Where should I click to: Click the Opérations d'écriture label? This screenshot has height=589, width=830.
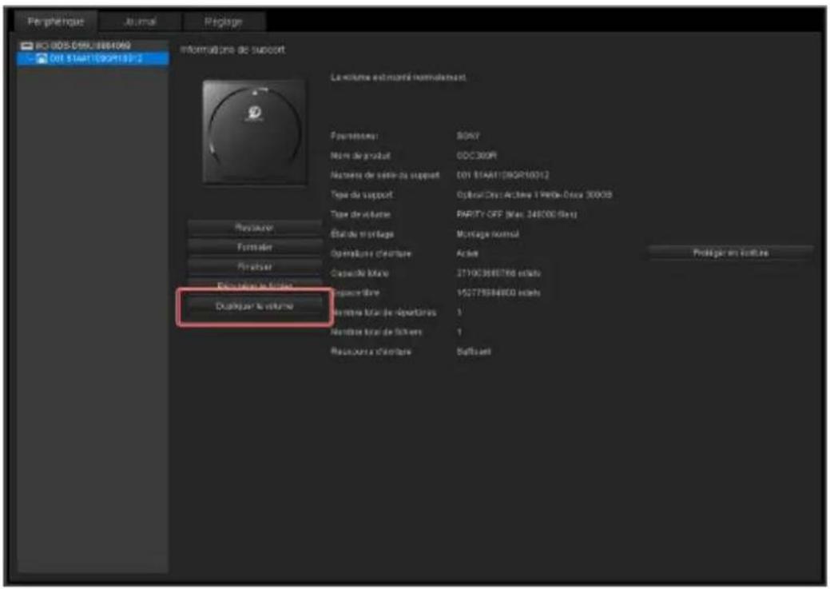point(371,253)
